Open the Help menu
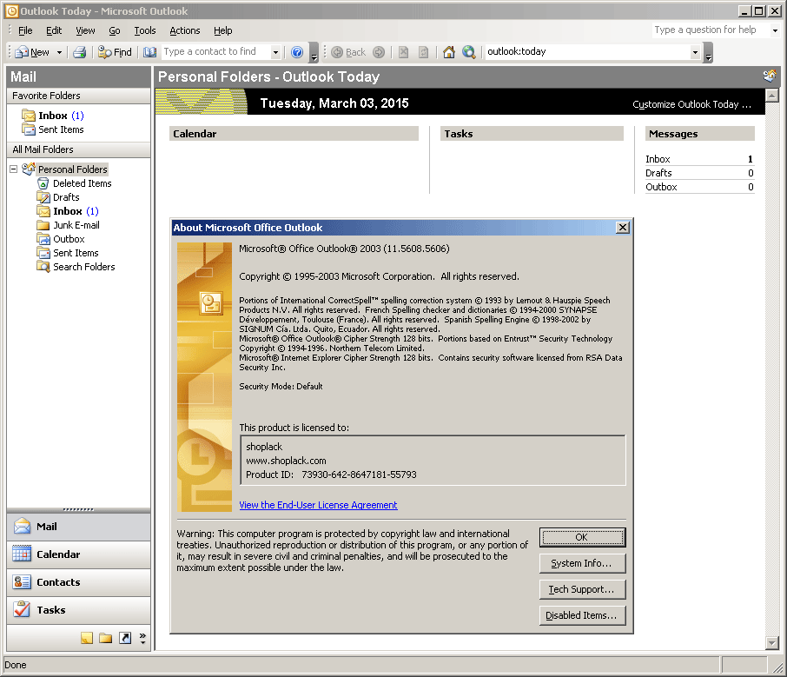787x677 pixels. [x=223, y=30]
